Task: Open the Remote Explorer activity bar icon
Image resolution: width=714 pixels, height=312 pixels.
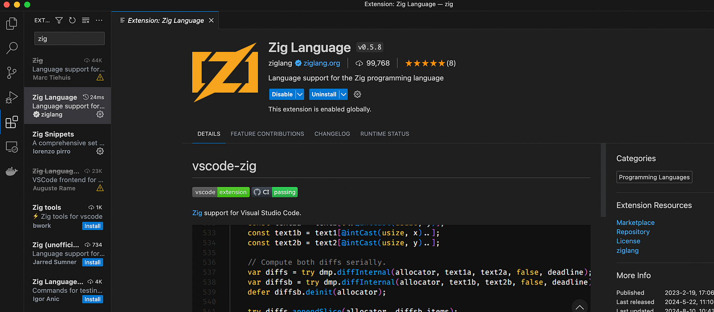Action: click(11, 147)
